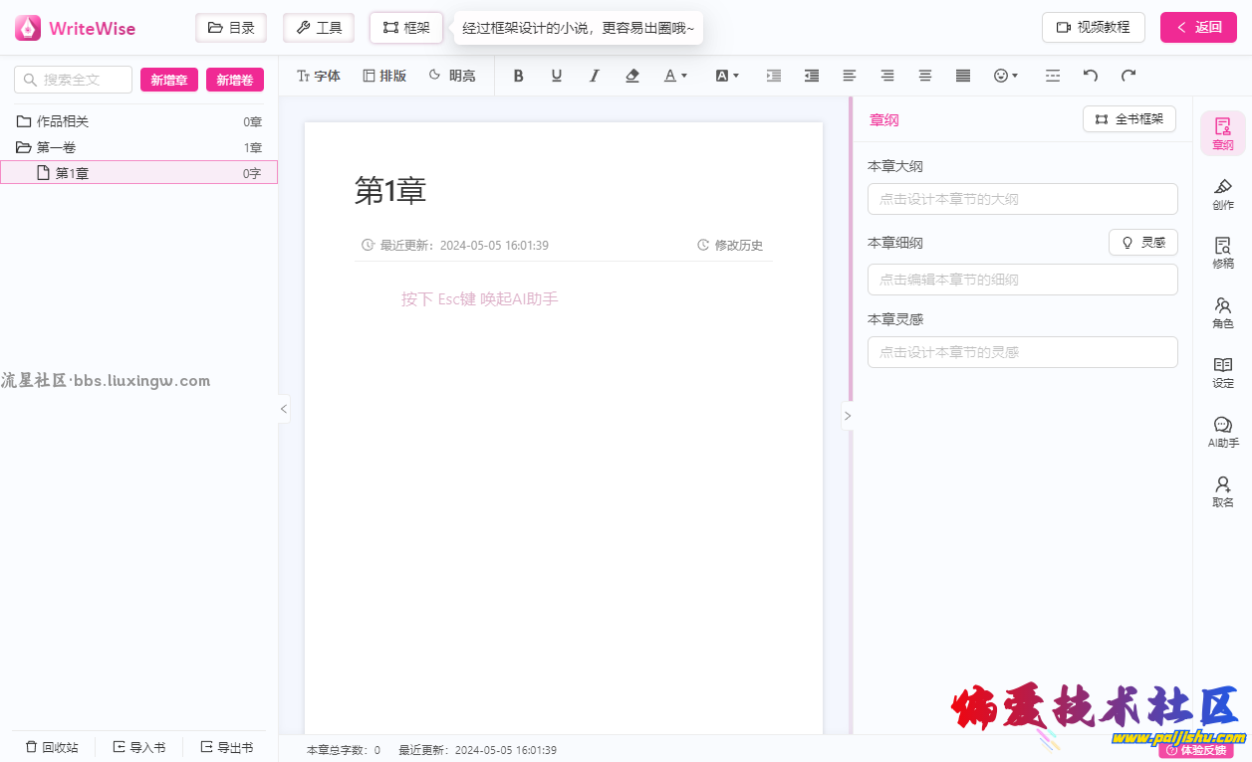Toggle the 明亮 brightness mode
The width and height of the screenshot is (1252, 762).
point(451,76)
